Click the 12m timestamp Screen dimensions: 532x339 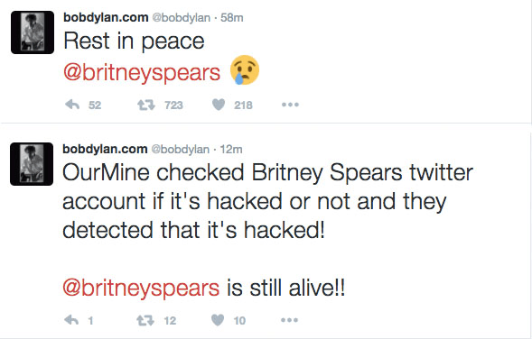point(231,149)
